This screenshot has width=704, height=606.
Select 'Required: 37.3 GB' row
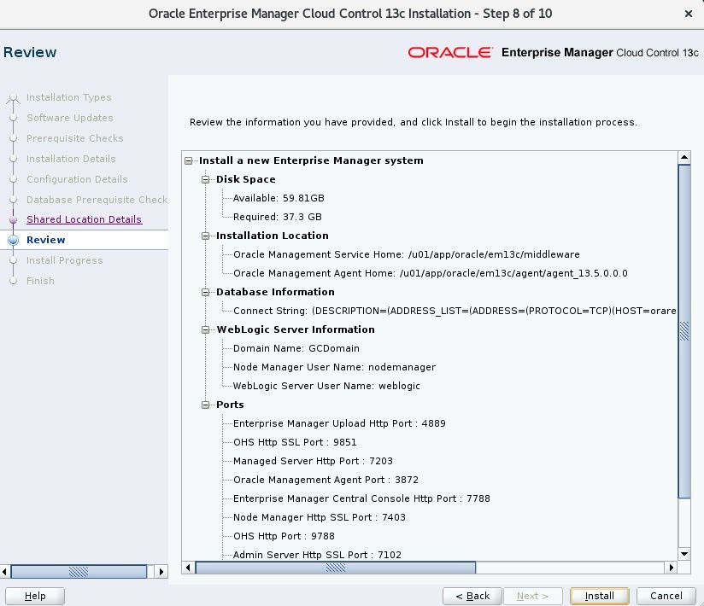[x=277, y=217]
